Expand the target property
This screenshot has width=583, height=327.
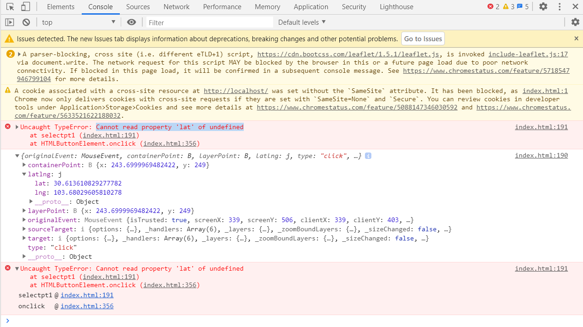pos(24,238)
